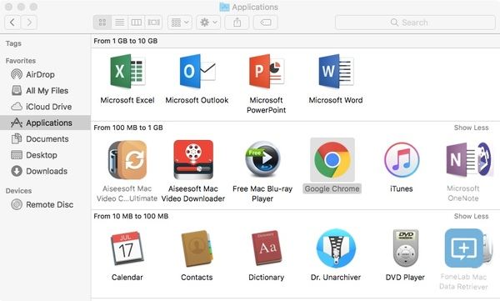
Task: Switch to Cover Flow view
Action: (x=153, y=23)
